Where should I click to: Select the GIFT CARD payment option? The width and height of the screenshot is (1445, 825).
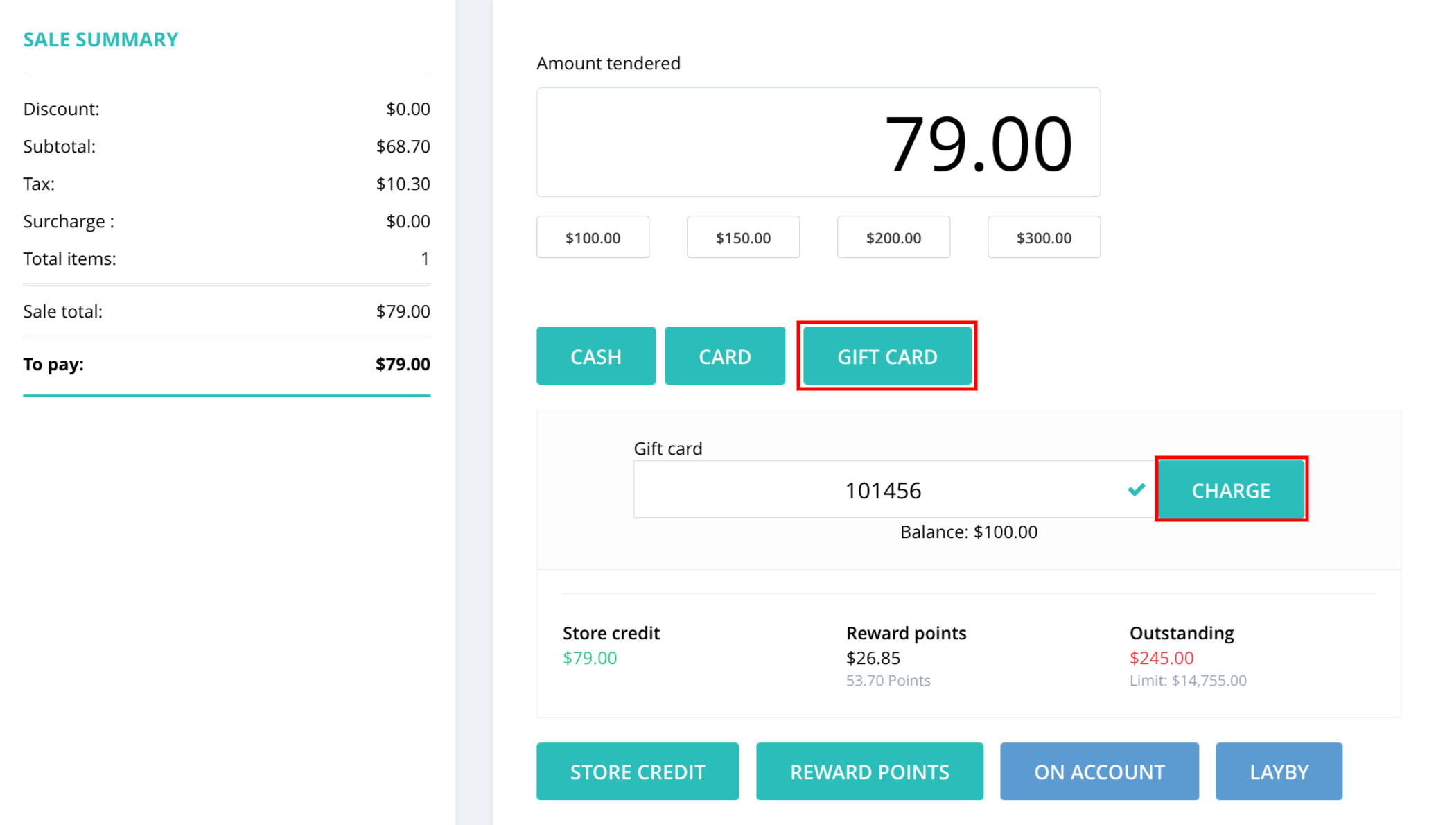click(887, 356)
